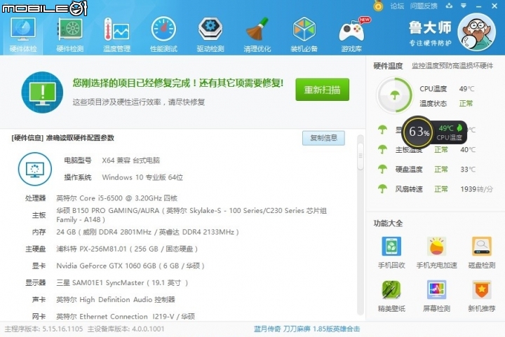Click hard disk temperature value 33℃
The height and width of the screenshot is (337, 505).
[x=467, y=169]
